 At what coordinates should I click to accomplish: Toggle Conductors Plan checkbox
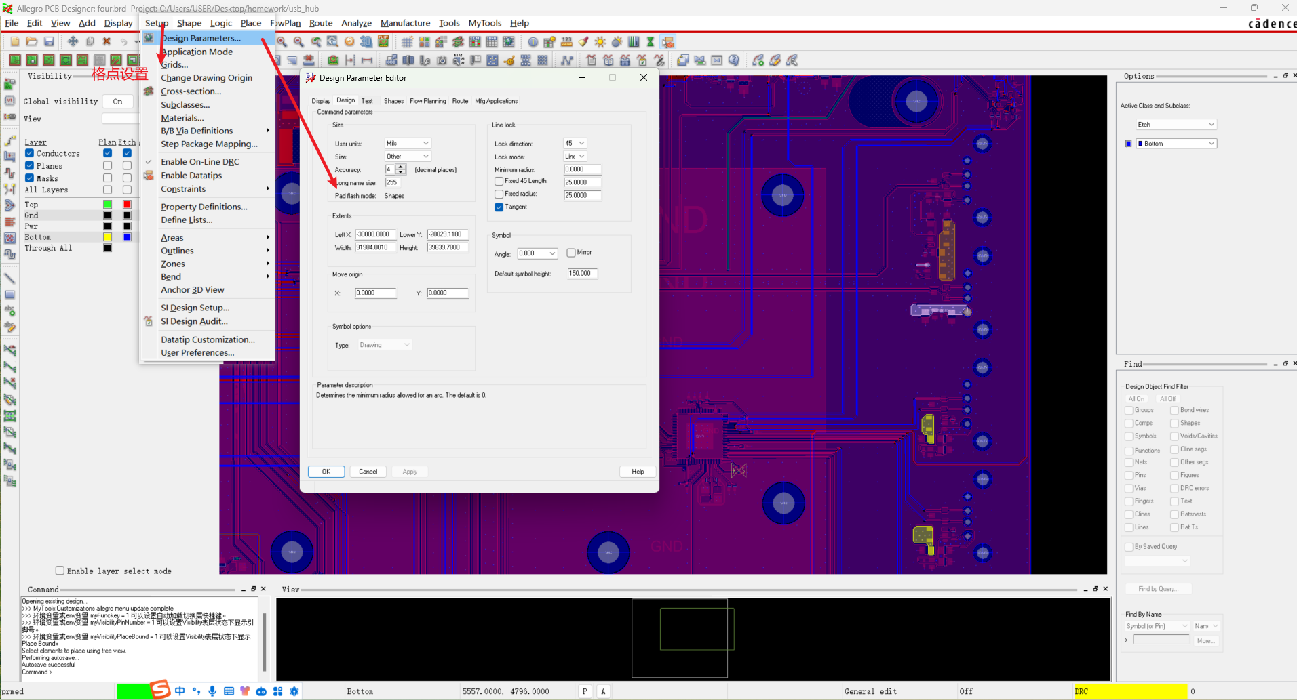point(107,153)
